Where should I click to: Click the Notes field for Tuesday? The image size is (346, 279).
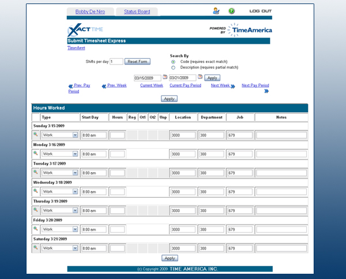[x=281, y=173]
